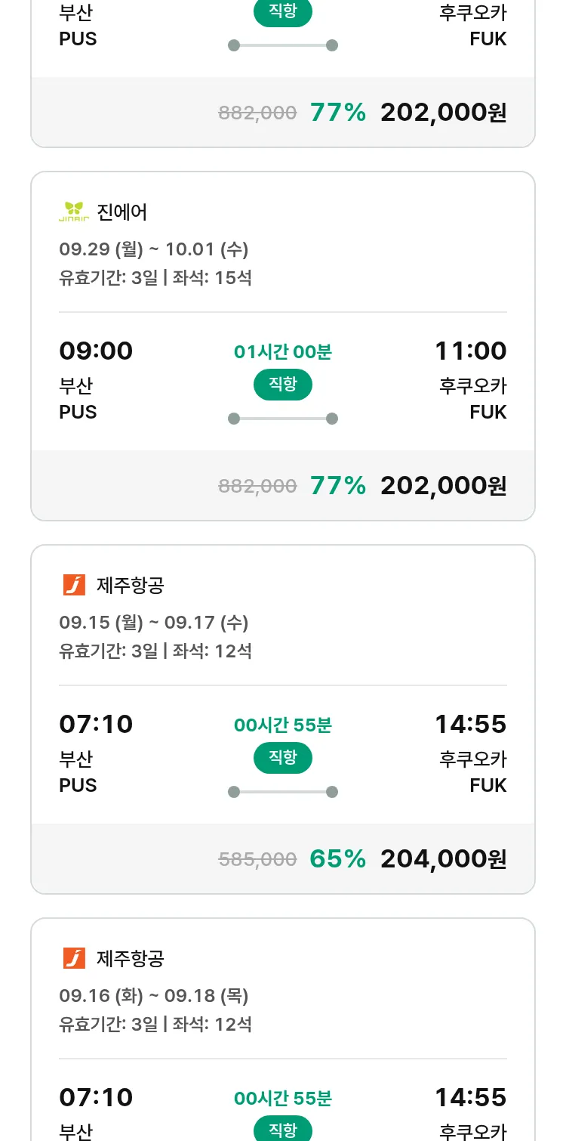Screen dimensions: 566x1141
Task: Click the 11:00 arrival time
Action: 470,351
